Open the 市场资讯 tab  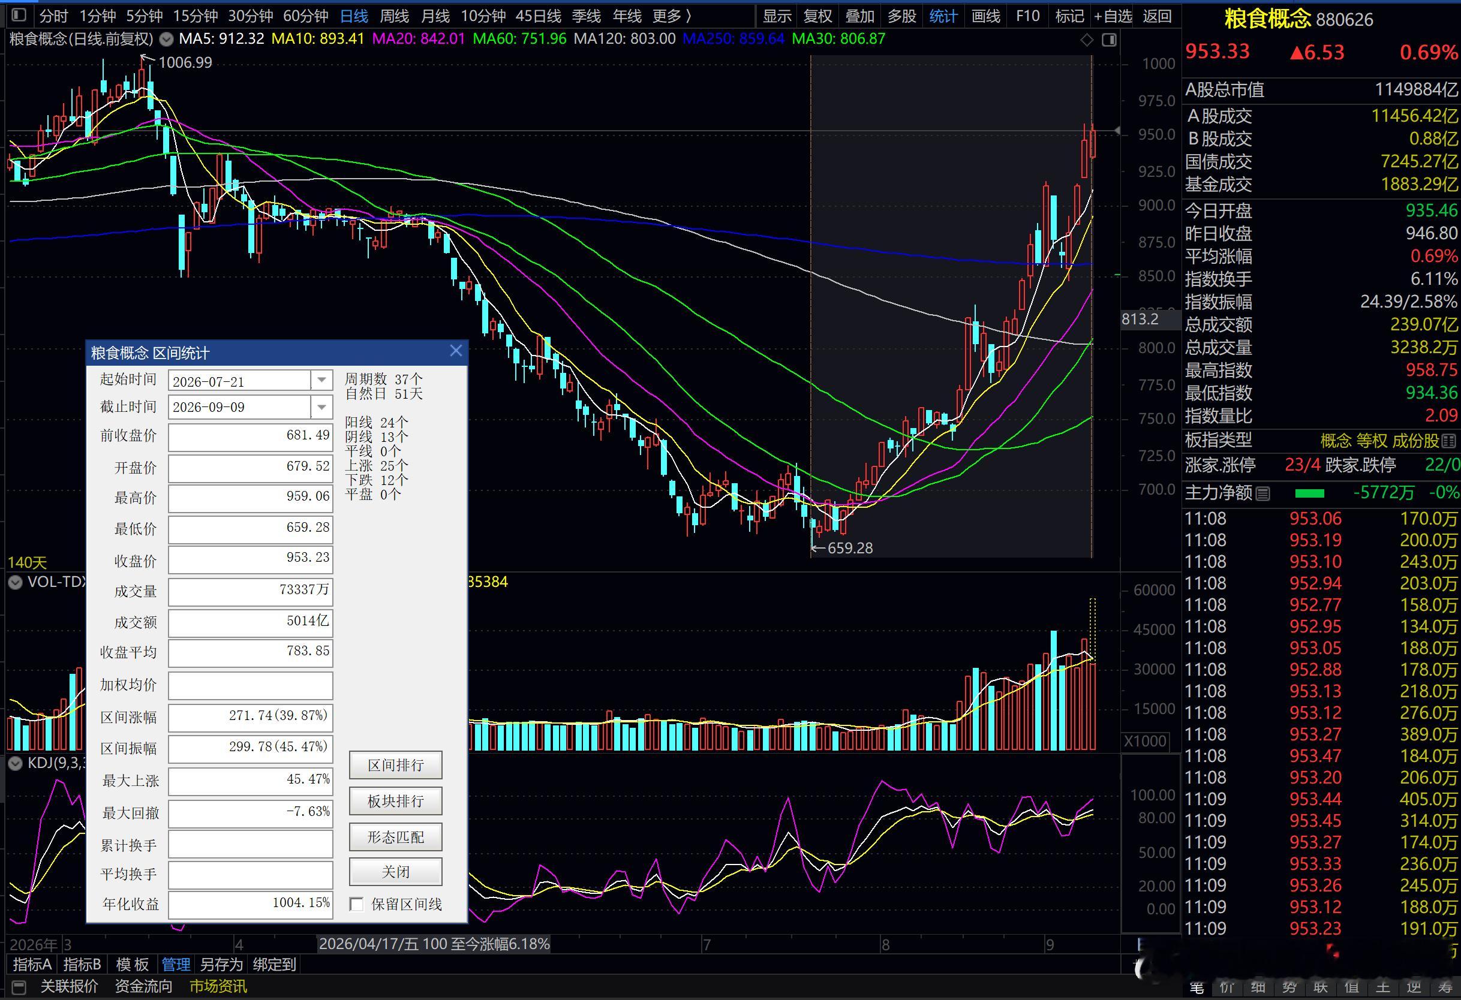218,986
